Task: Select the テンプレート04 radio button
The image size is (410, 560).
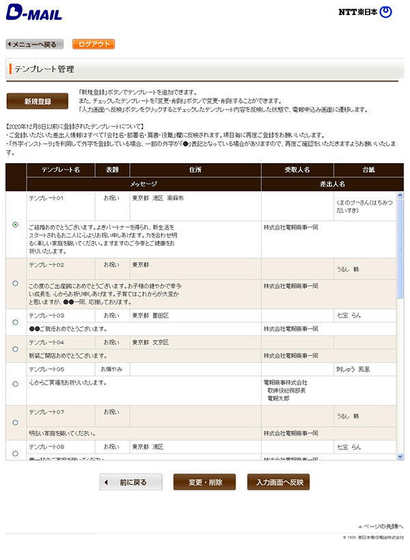Action: [15, 349]
